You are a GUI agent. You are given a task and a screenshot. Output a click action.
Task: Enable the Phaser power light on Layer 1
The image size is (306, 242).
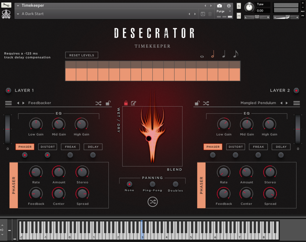coord(25,155)
